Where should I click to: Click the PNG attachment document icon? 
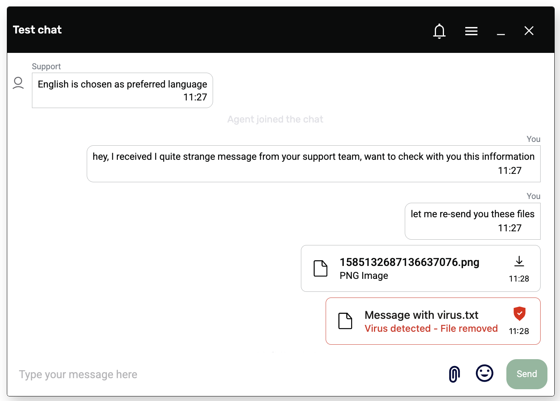pos(320,268)
